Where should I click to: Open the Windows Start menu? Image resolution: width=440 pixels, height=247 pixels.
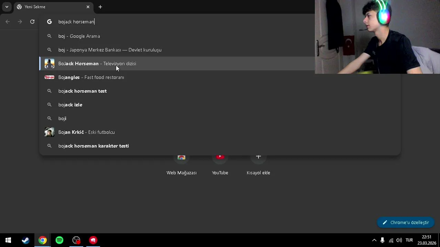[8, 240]
